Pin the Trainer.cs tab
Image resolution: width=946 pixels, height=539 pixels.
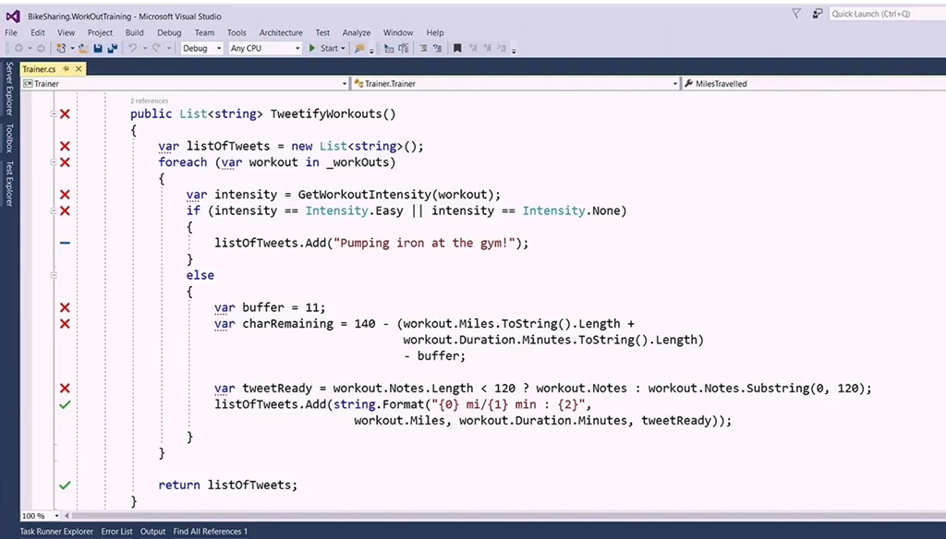67,68
